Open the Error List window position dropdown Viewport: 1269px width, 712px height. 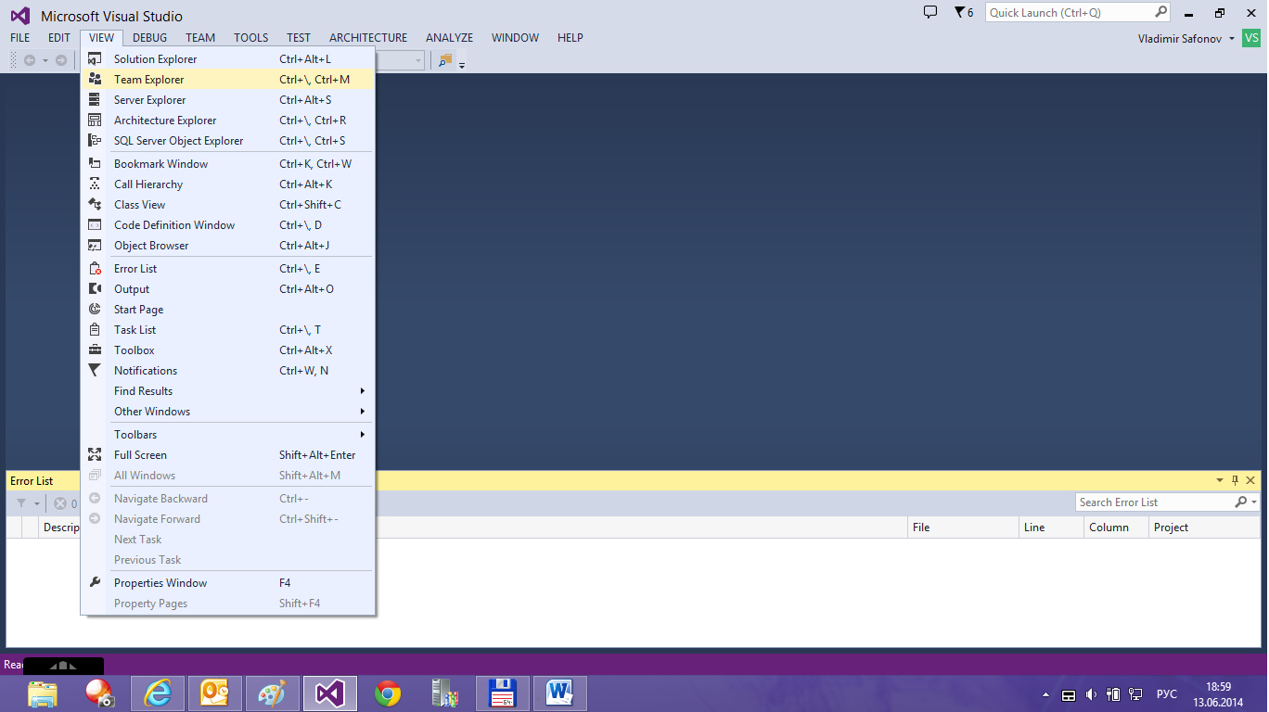(x=1220, y=480)
